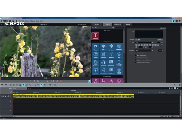Open the Speed effect tile

coord(119,55)
